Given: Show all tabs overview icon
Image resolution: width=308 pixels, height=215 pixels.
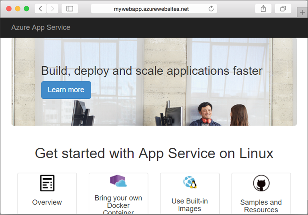Looking at the screenshot, I should tap(283, 9).
